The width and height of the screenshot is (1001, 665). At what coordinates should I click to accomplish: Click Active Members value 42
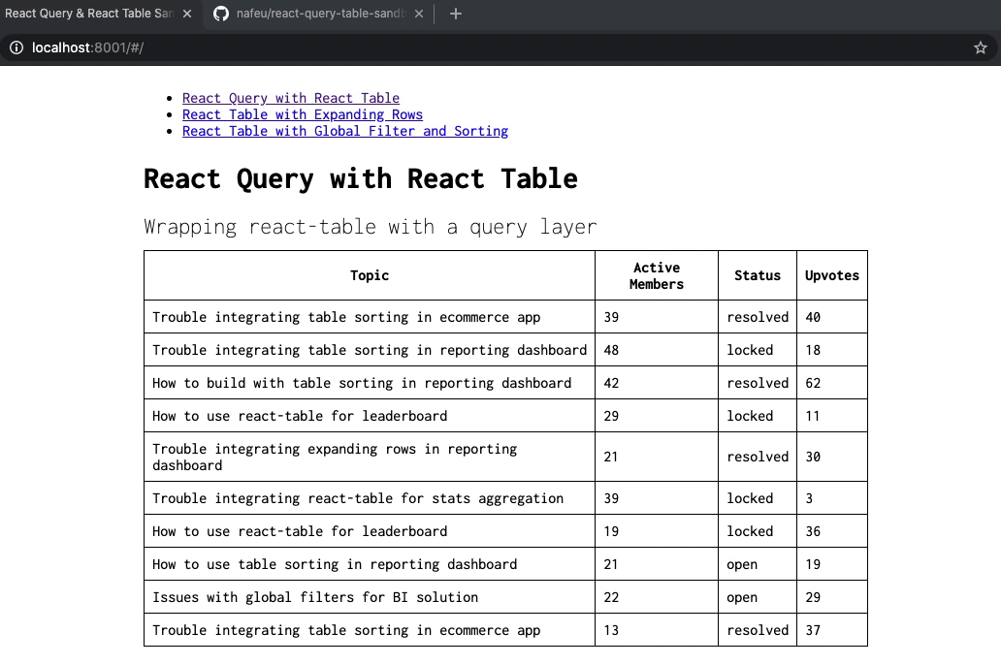point(611,383)
